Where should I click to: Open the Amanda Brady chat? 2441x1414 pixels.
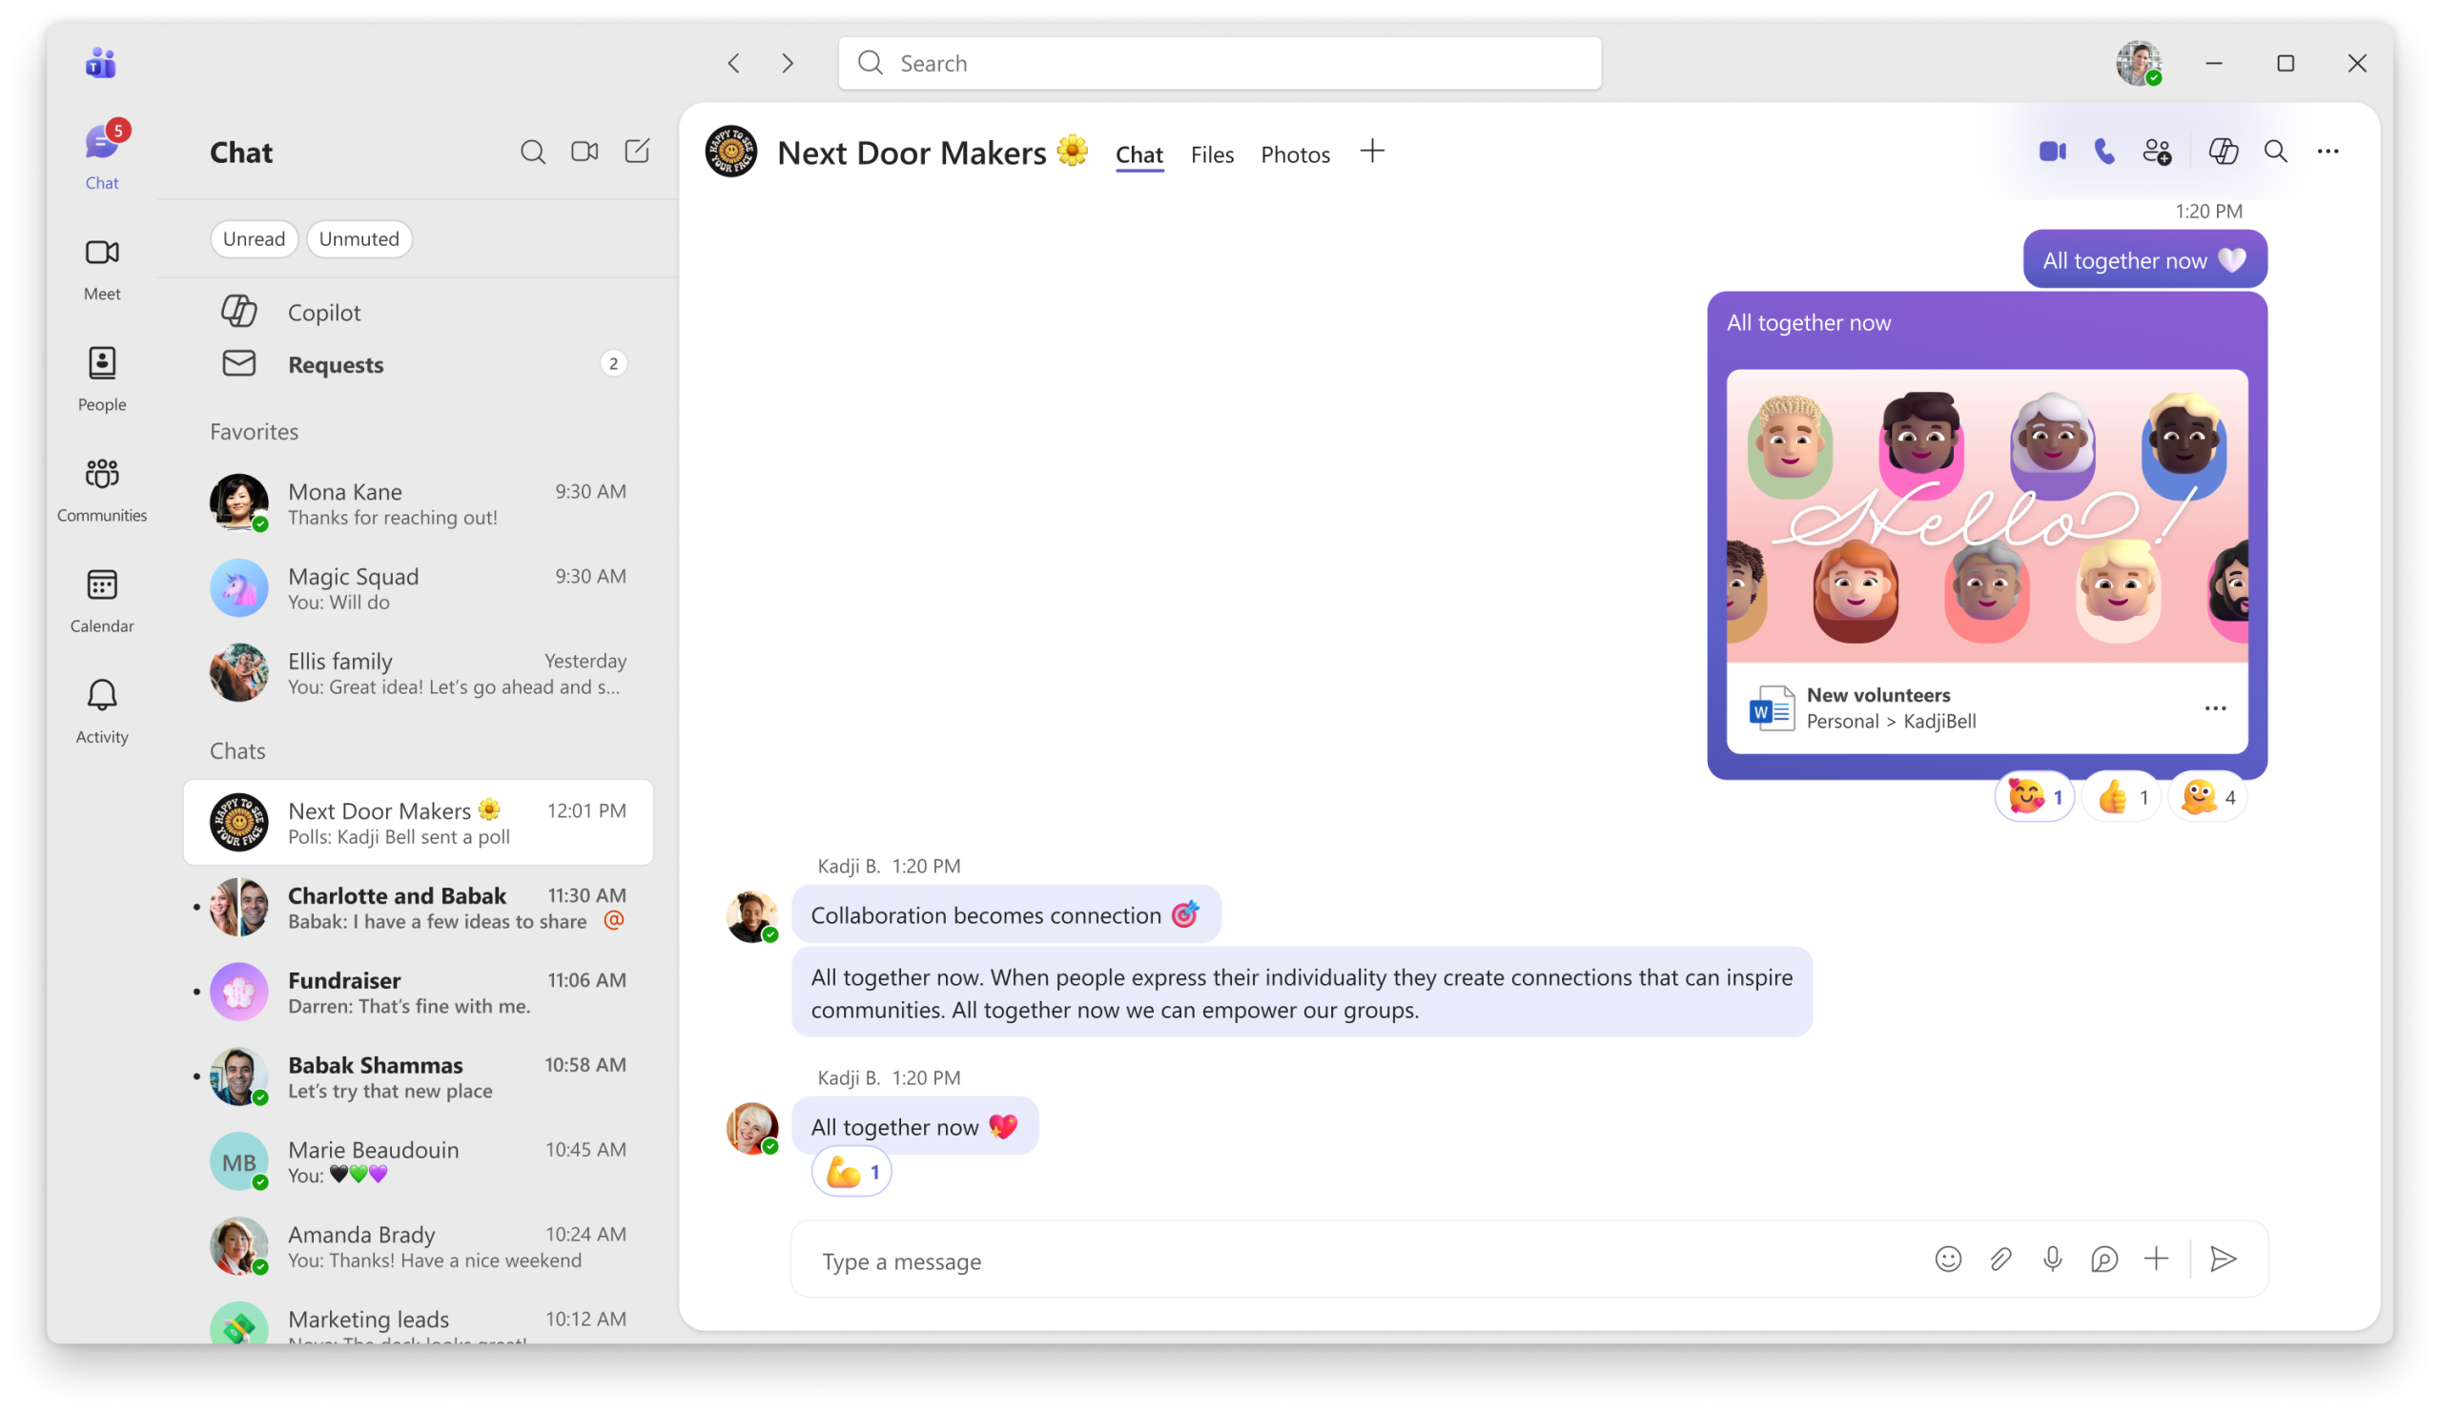click(419, 1246)
